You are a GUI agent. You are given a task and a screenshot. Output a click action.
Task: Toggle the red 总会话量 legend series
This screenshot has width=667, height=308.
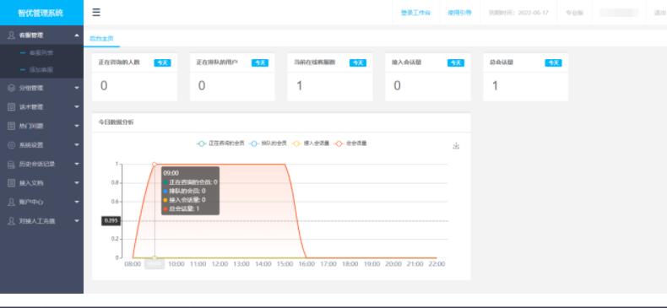tap(350, 143)
